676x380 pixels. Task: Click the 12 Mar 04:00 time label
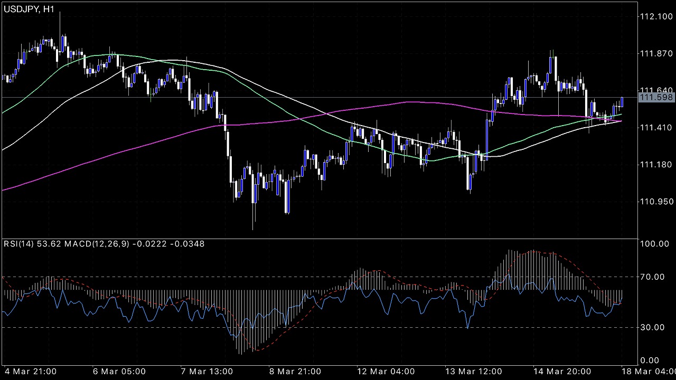tap(386, 372)
